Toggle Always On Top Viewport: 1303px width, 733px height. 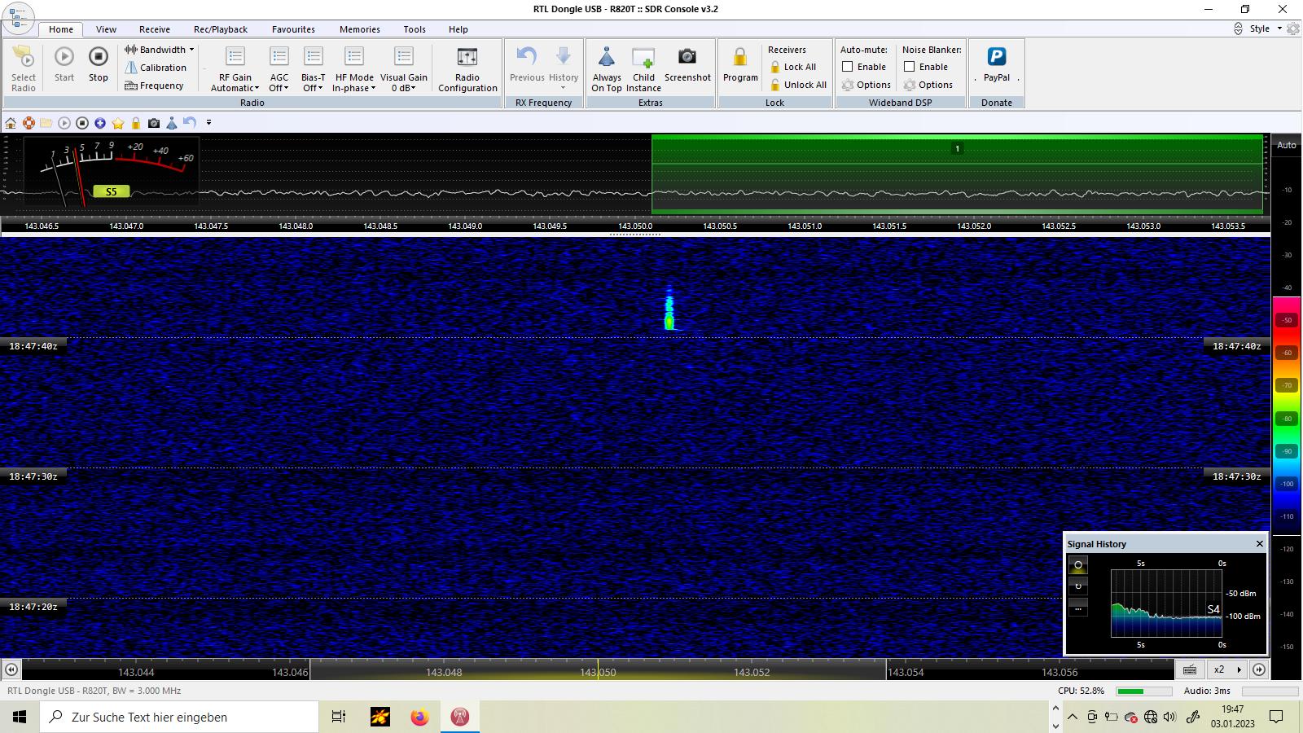pos(607,68)
